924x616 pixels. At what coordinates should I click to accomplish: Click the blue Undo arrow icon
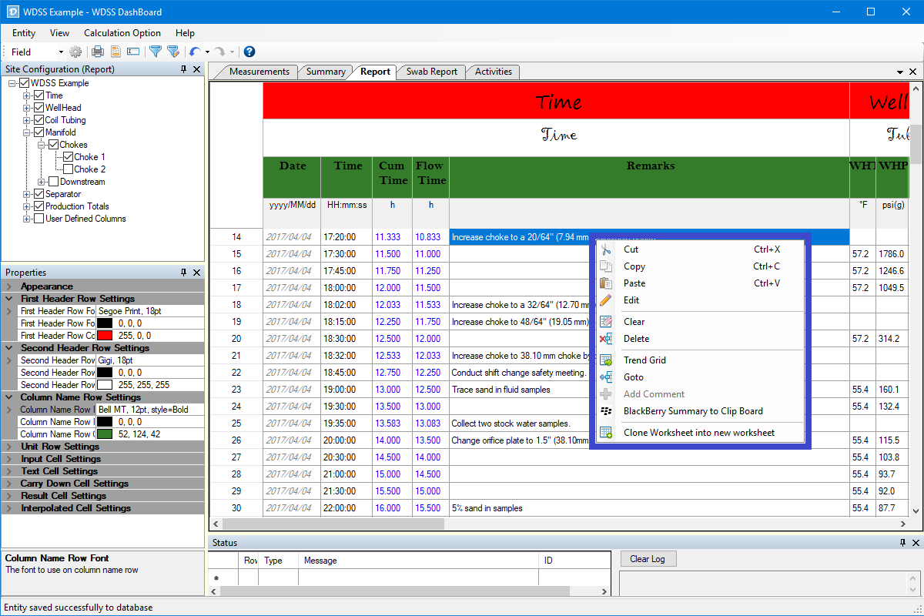[x=195, y=52]
